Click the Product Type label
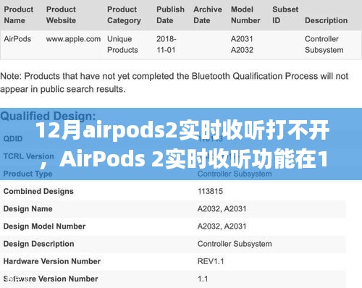 pyautogui.click(x=28, y=174)
